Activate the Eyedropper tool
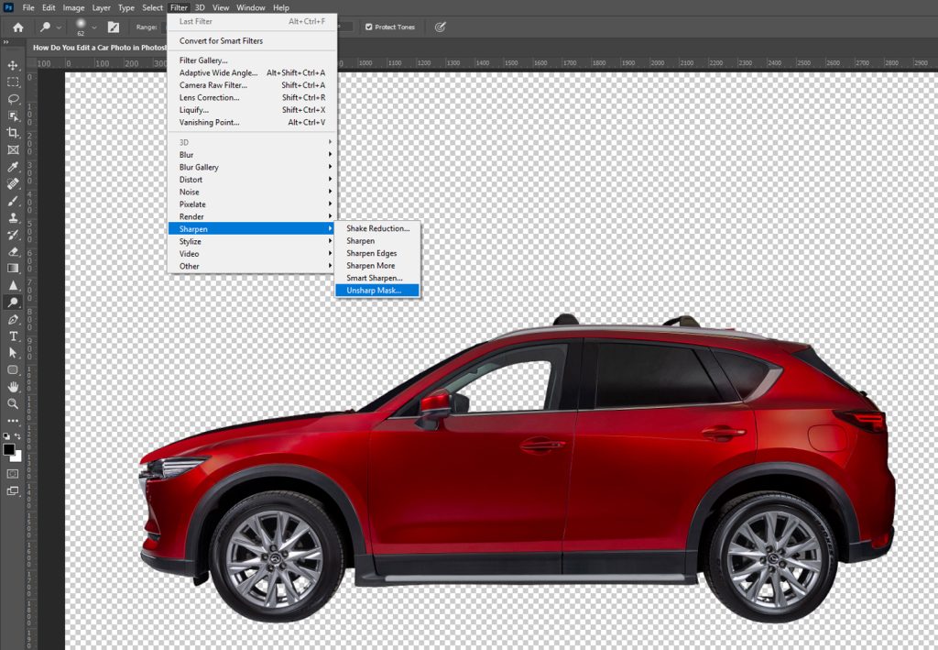 13,167
